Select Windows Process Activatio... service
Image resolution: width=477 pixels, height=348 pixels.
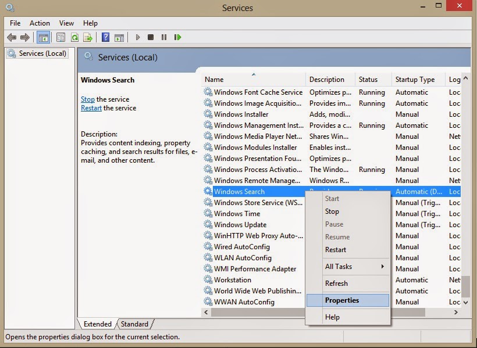[x=332, y=169]
